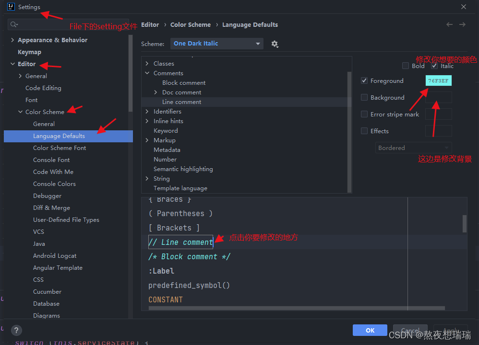Click the preview pane vertical scrollbar
The image size is (479, 345).
point(465,224)
